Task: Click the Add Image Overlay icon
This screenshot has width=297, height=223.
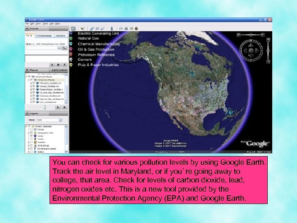Action: point(102,28)
